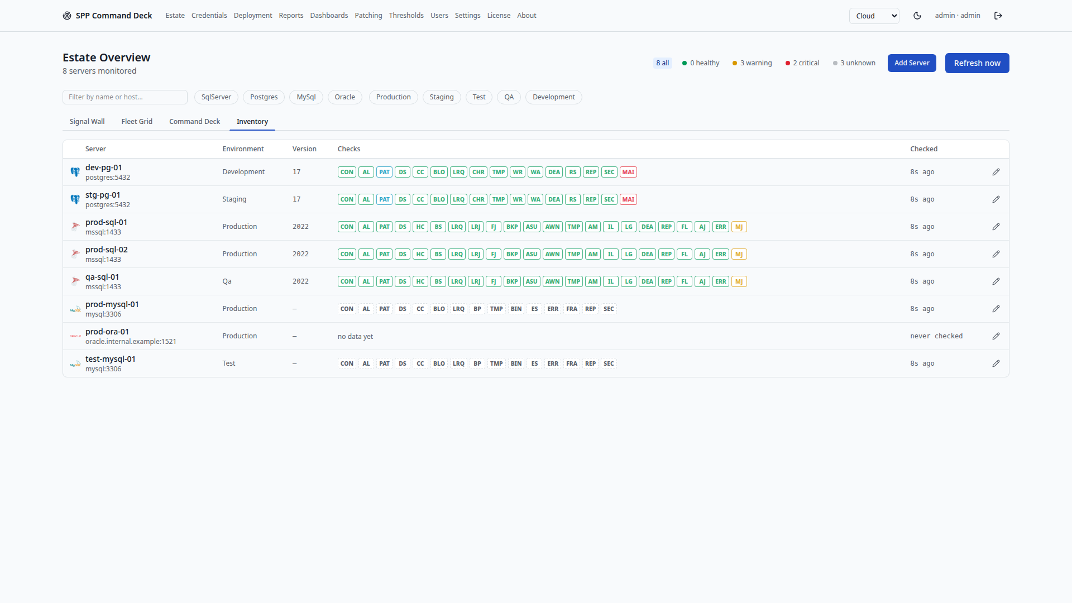Open Patching in top navigation
Viewport: 1072px width, 603px height.
pyautogui.click(x=368, y=16)
